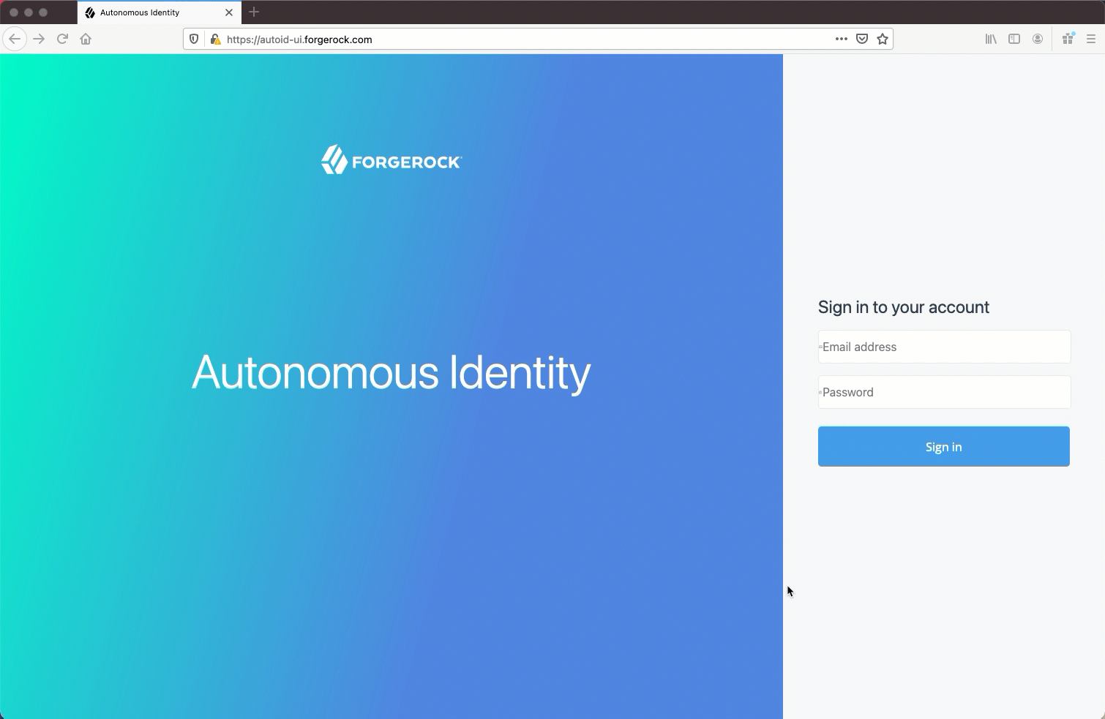The width and height of the screenshot is (1105, 719).
Task: Open the Library bookmarks icon
Action: [991, 39]
